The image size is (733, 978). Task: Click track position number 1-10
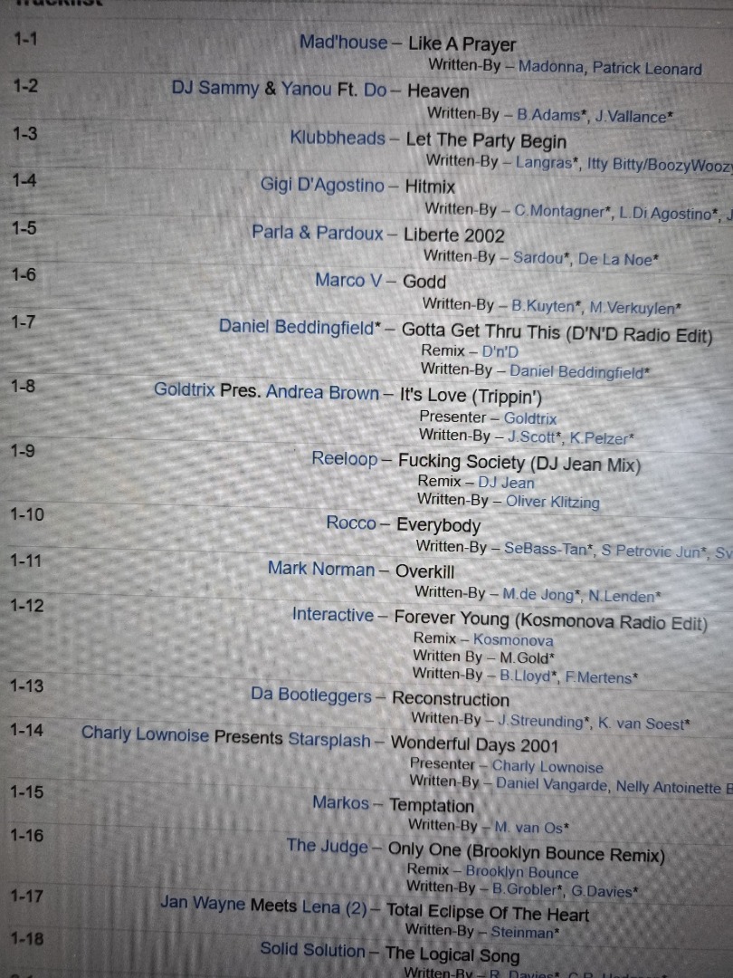point(27,514)
